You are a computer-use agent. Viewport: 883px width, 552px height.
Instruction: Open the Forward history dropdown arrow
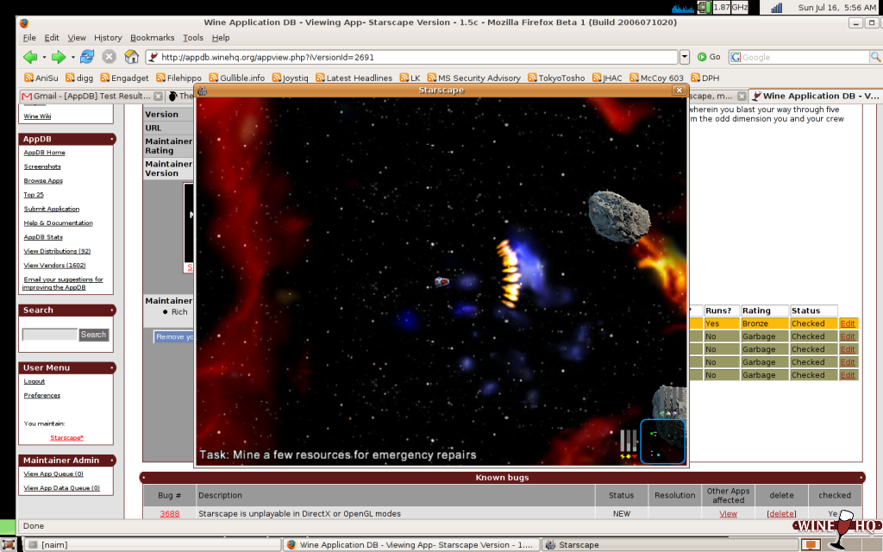(x=72, y=58)
